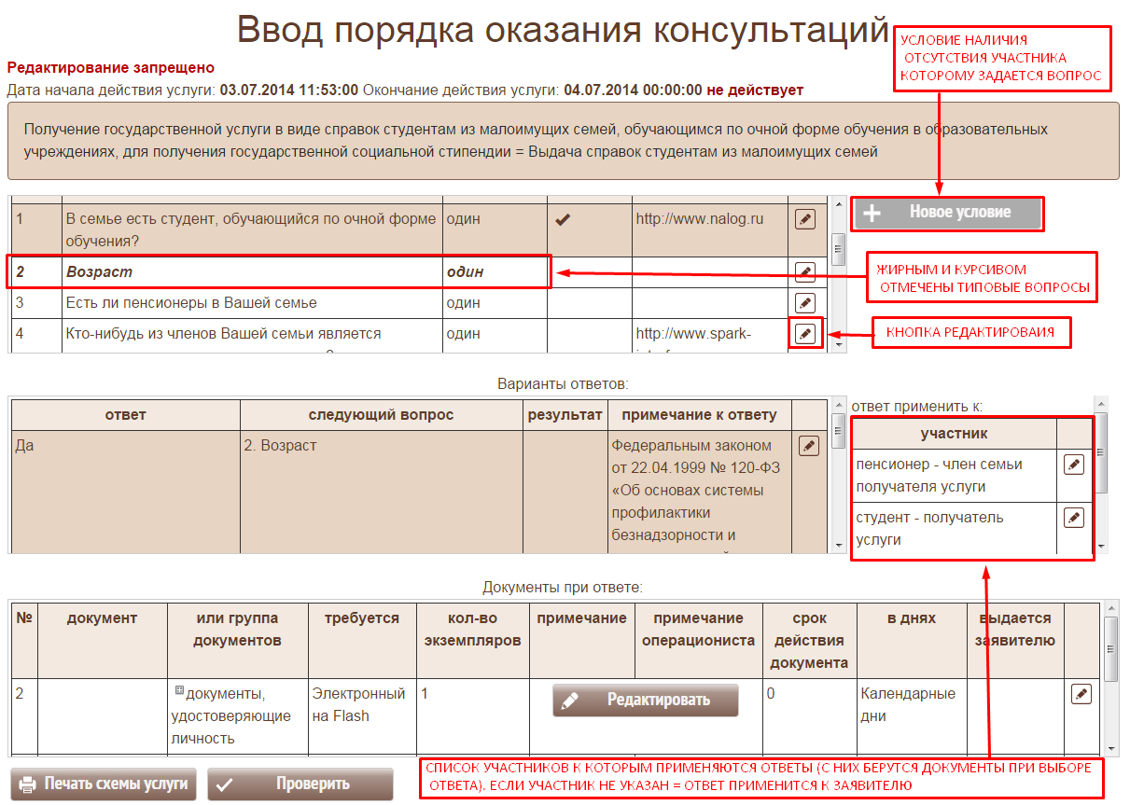Screen dimensions: 1130x805
Task: Edit document row 2 pencil icon
Action: click(x=1081, y=693)
